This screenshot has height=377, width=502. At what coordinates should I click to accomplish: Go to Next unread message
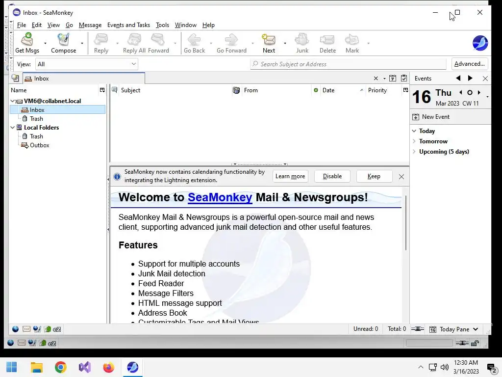click(x=269, y=43)
